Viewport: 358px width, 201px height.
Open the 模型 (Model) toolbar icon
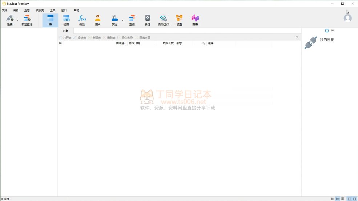(x=179, y=20)
